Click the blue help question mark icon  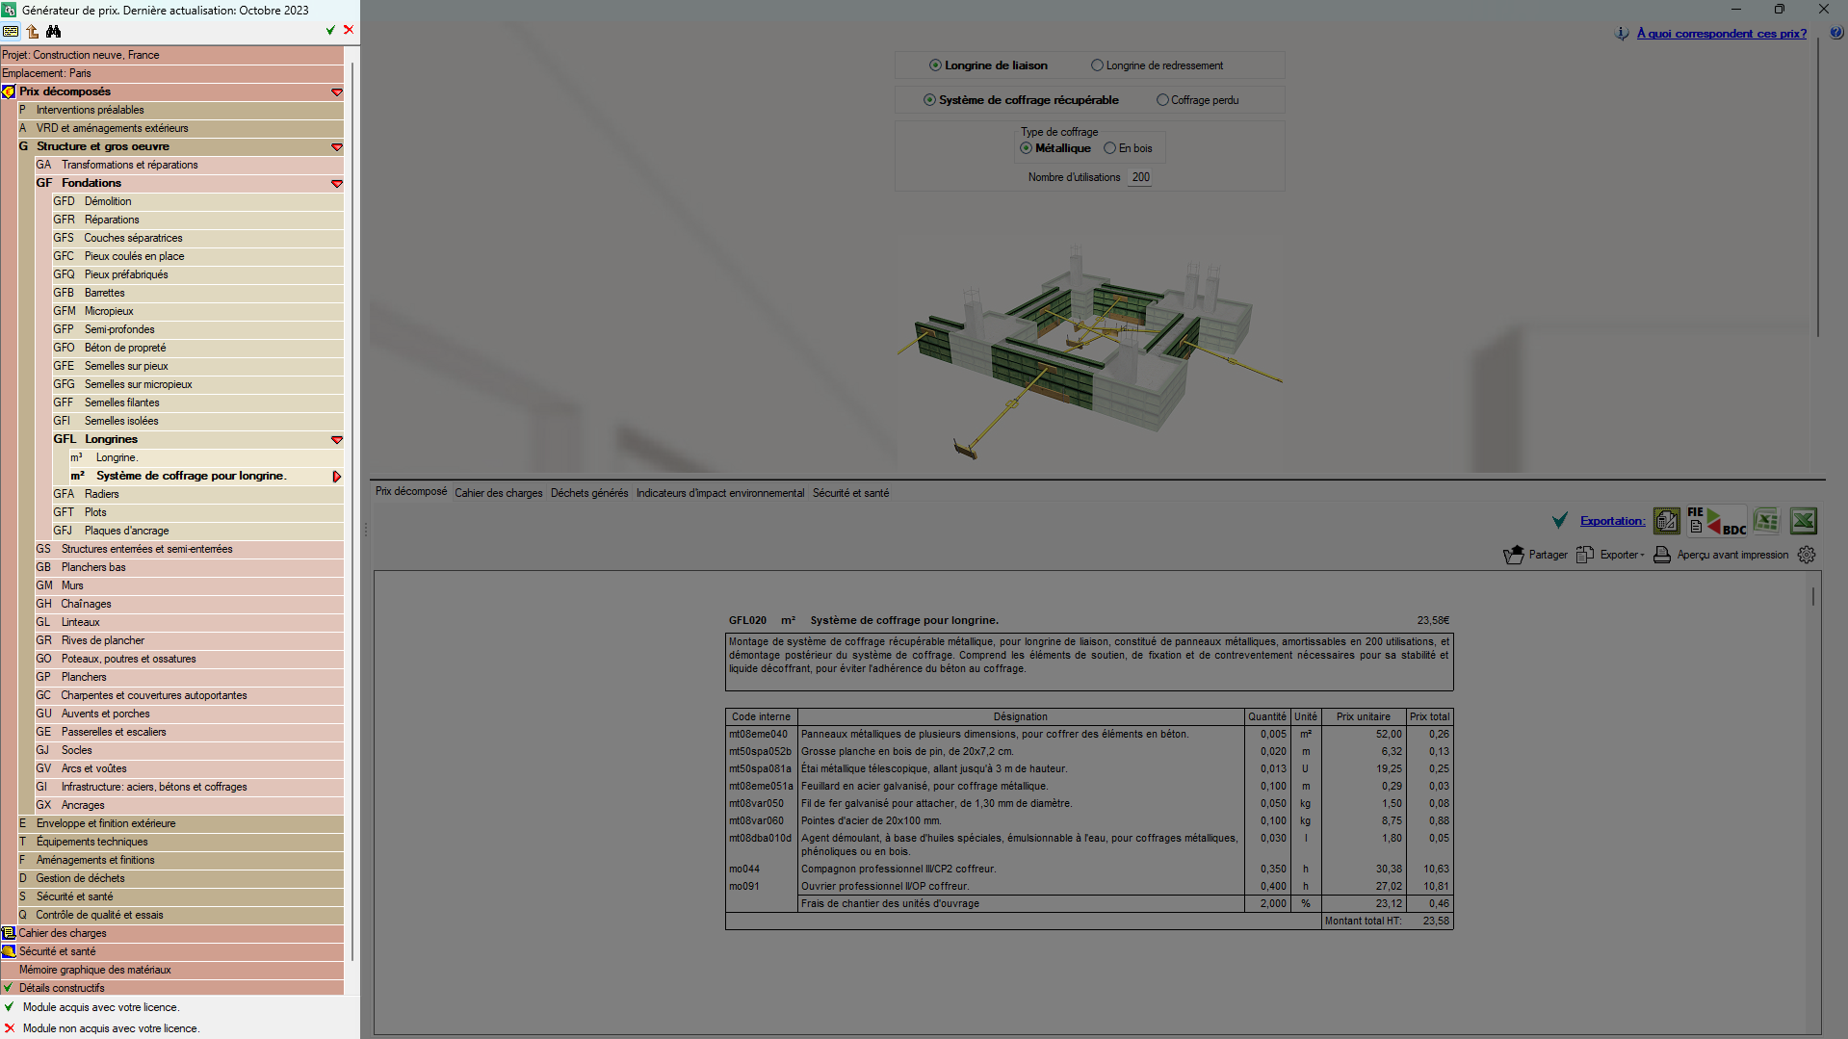click(x=1836, y=33)
